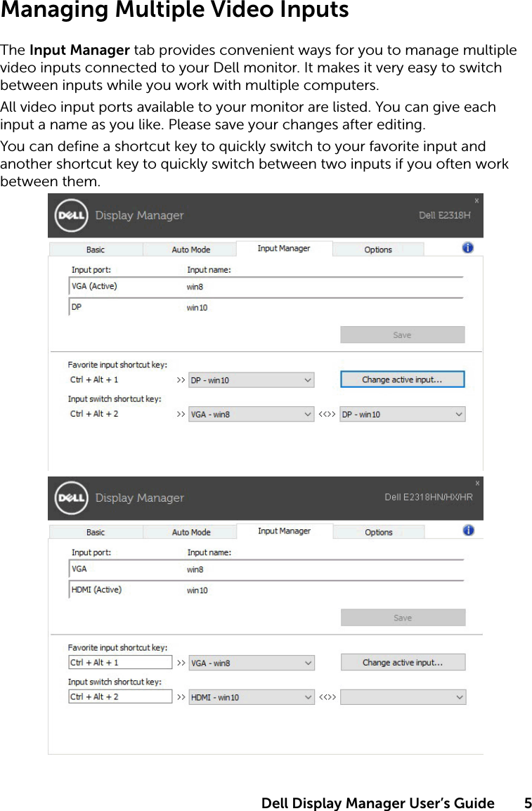Click the Ctrl + Alt + 2 field in the E2318HN/HX/HR window

point(119,696)
